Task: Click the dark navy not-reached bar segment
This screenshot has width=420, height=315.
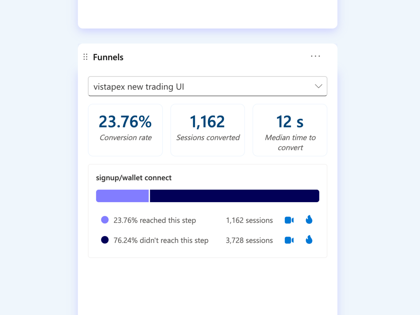Action: (x=235, y=196)
